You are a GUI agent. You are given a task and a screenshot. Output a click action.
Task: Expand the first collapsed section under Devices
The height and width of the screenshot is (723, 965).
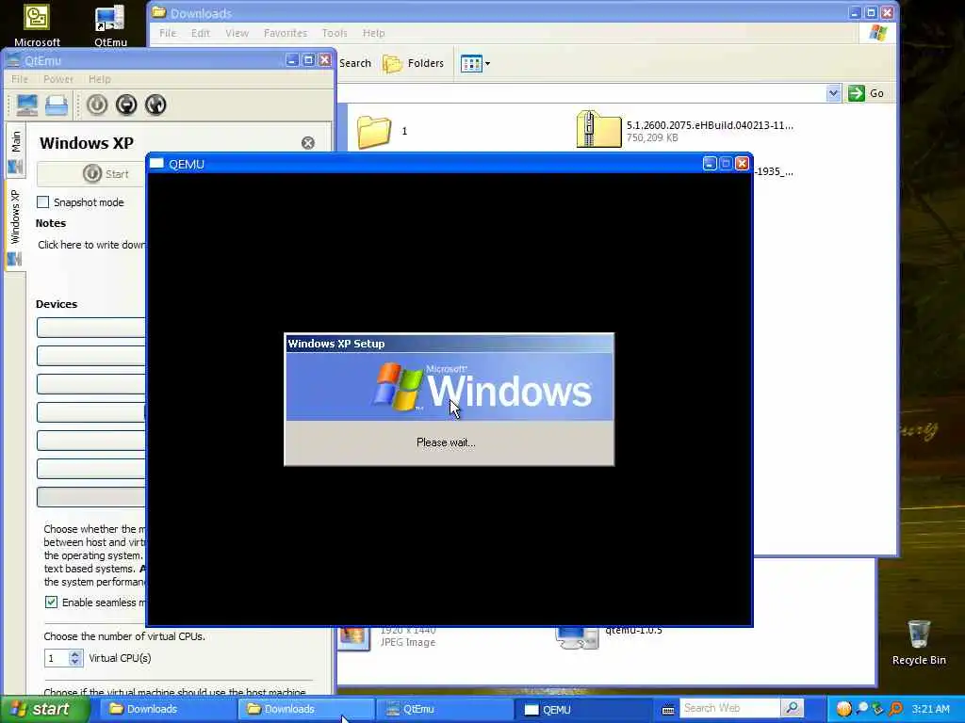pyautogui.click(x=91, y=328)
